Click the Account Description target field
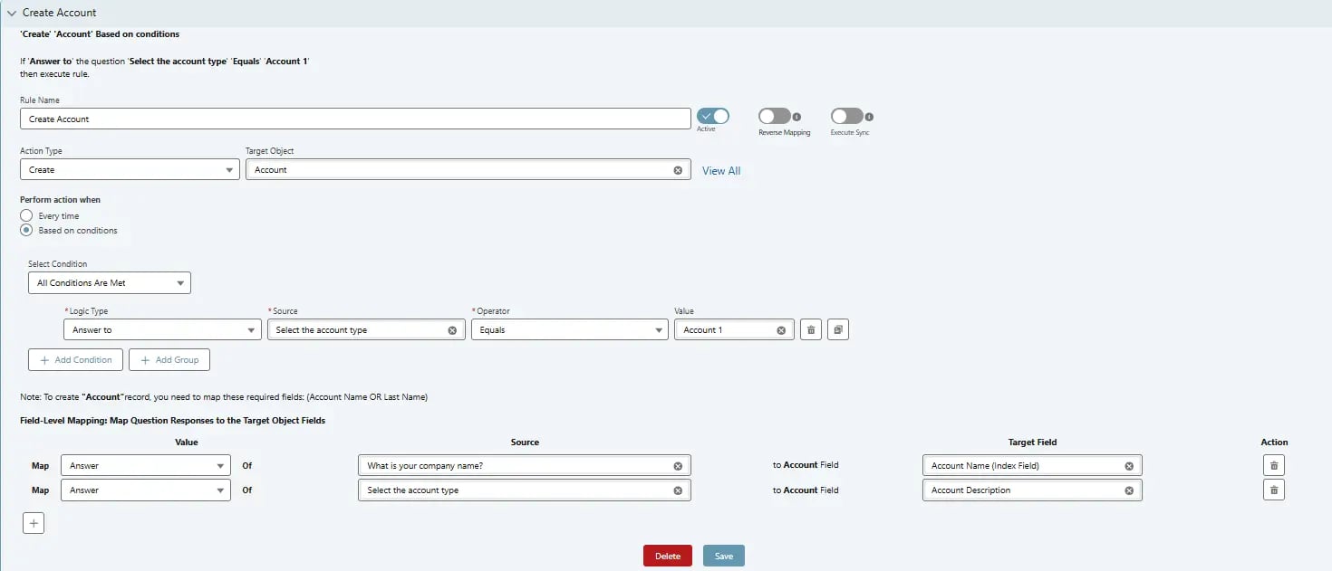Screen dimensions: 1332x571 [x=1032, y=490]
